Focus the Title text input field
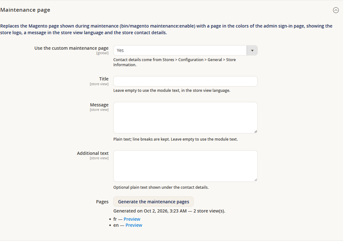The height and width of the screenshot is (241, 343). [x=185, y=81]
